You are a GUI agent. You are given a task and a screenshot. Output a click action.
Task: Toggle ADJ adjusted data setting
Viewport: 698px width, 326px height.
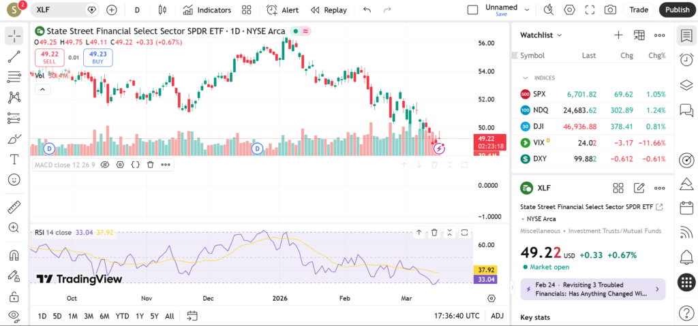click(x=498, y=316)
